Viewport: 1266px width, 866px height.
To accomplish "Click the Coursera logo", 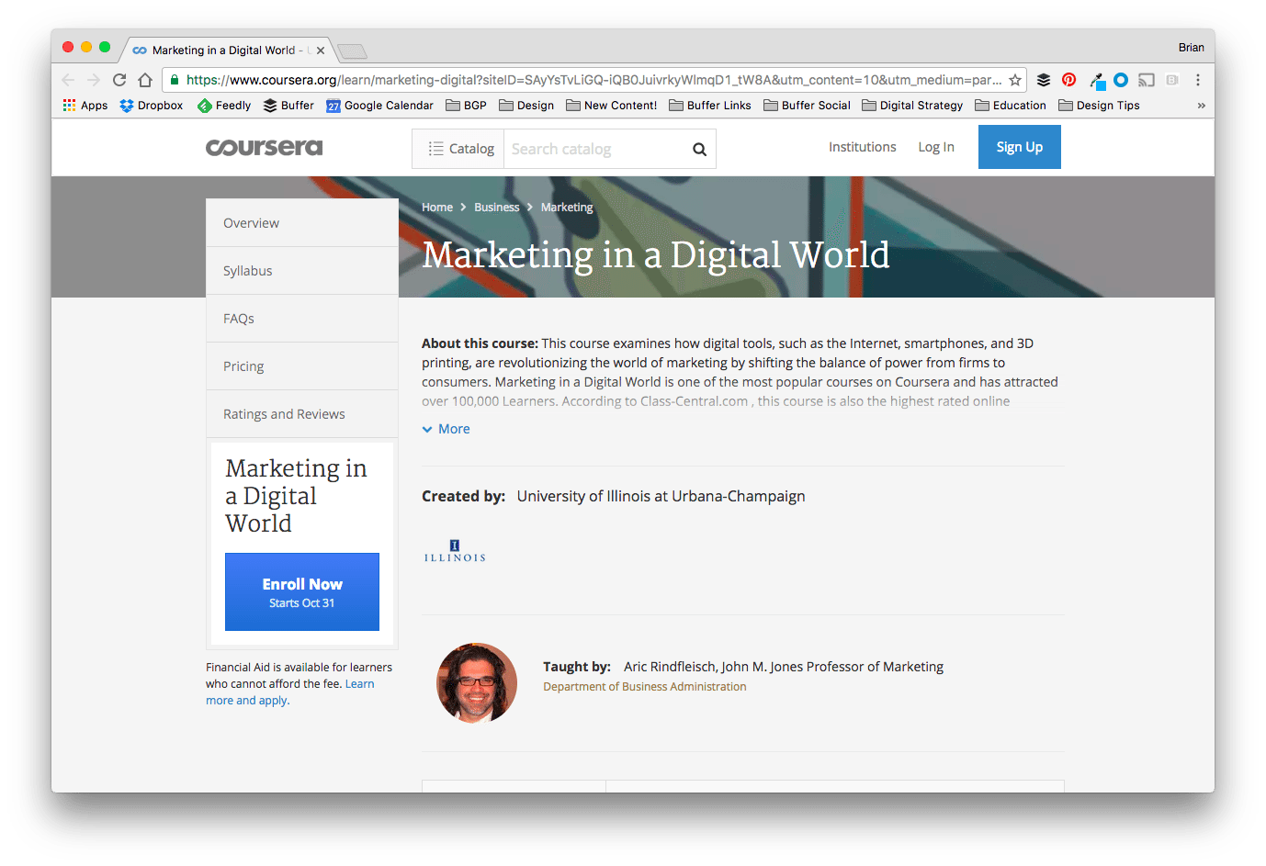I will (x=265, y=147).
